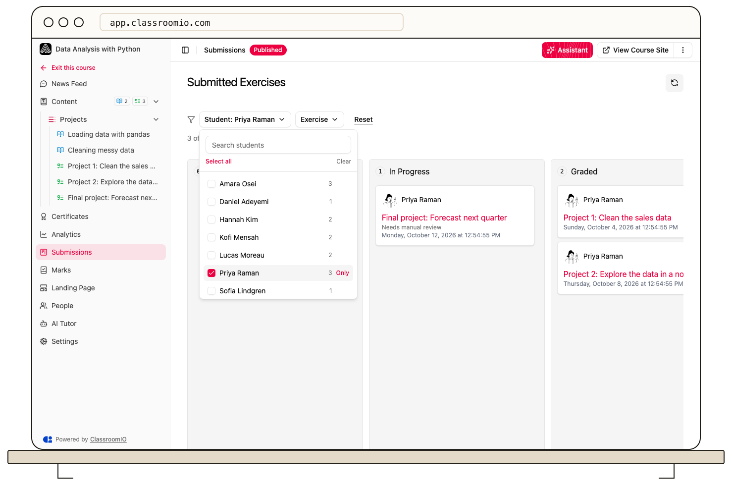Click the Content sidebar icon
This screenshot has height=491, width=732.
pyautogui.click(x=44, y=102)
